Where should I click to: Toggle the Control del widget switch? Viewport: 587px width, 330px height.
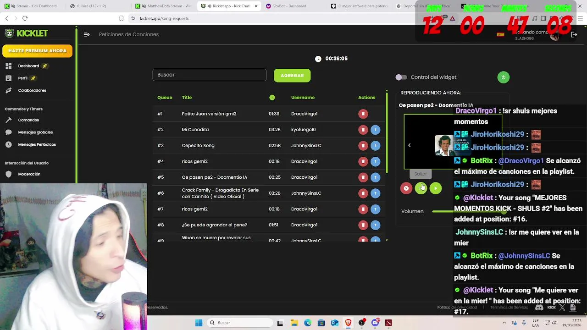pos(401,77)
